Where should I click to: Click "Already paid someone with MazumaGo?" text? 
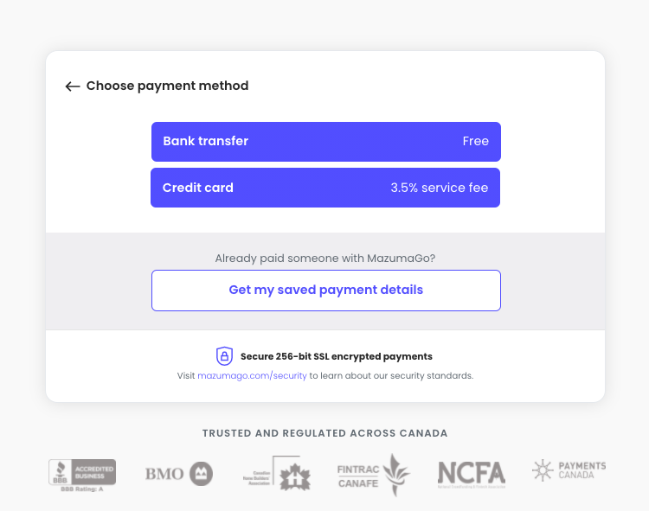pyautogui.click(x=325, y=259)
